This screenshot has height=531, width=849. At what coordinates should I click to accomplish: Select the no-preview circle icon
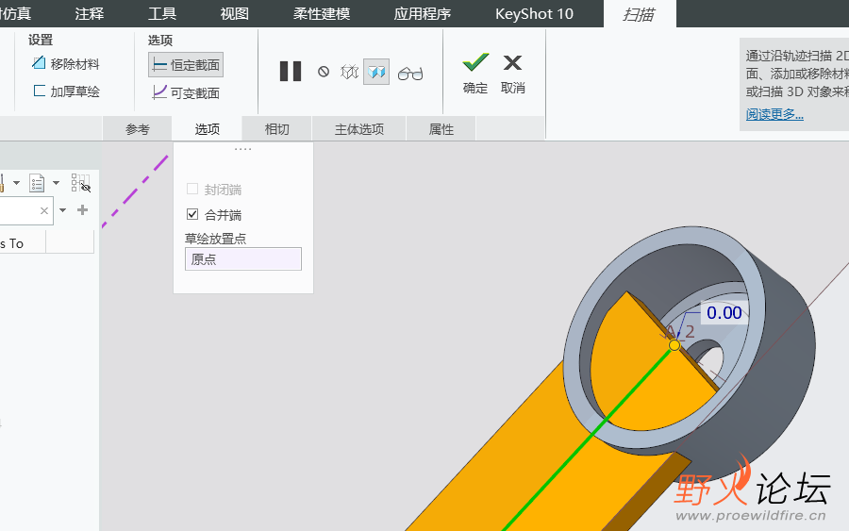[324, 72]
